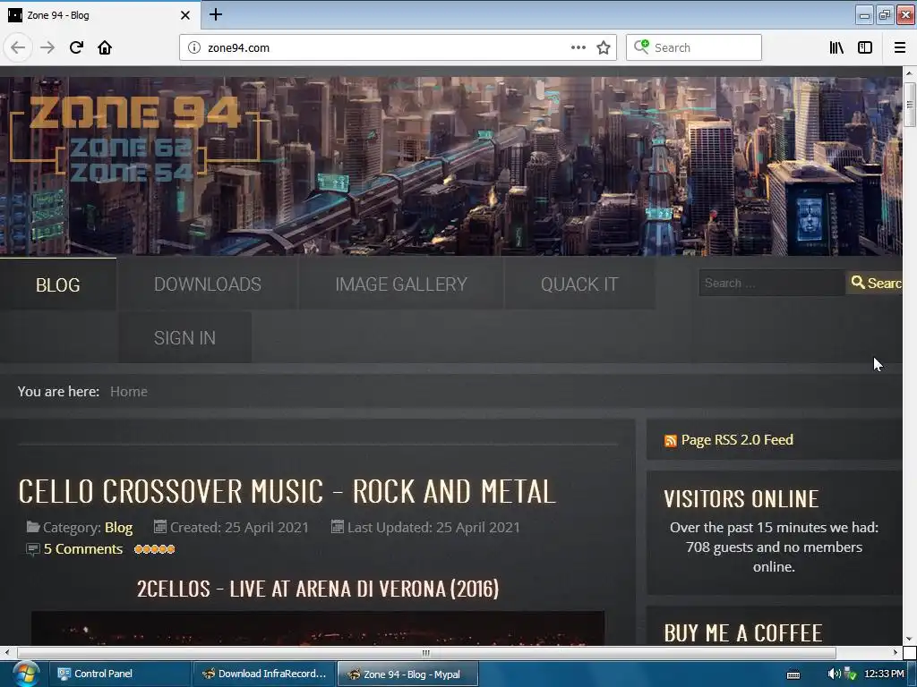Open the BLOG menu tab
This screenshot has width=917, height=687.
[58, 284]
